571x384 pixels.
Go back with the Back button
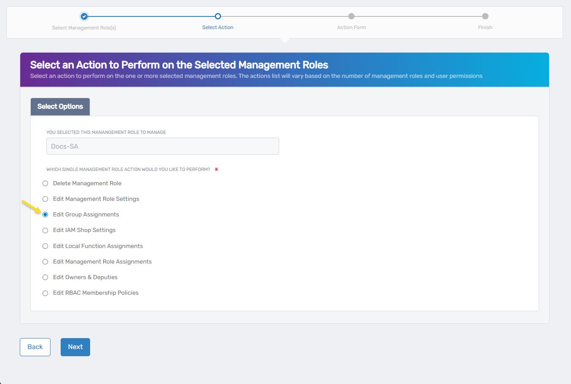pos(35,347)
